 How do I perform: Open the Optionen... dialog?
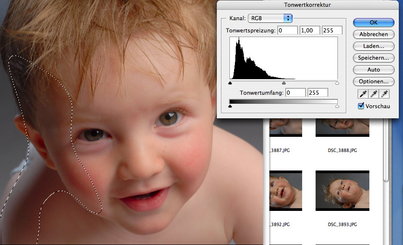(374, 81)
